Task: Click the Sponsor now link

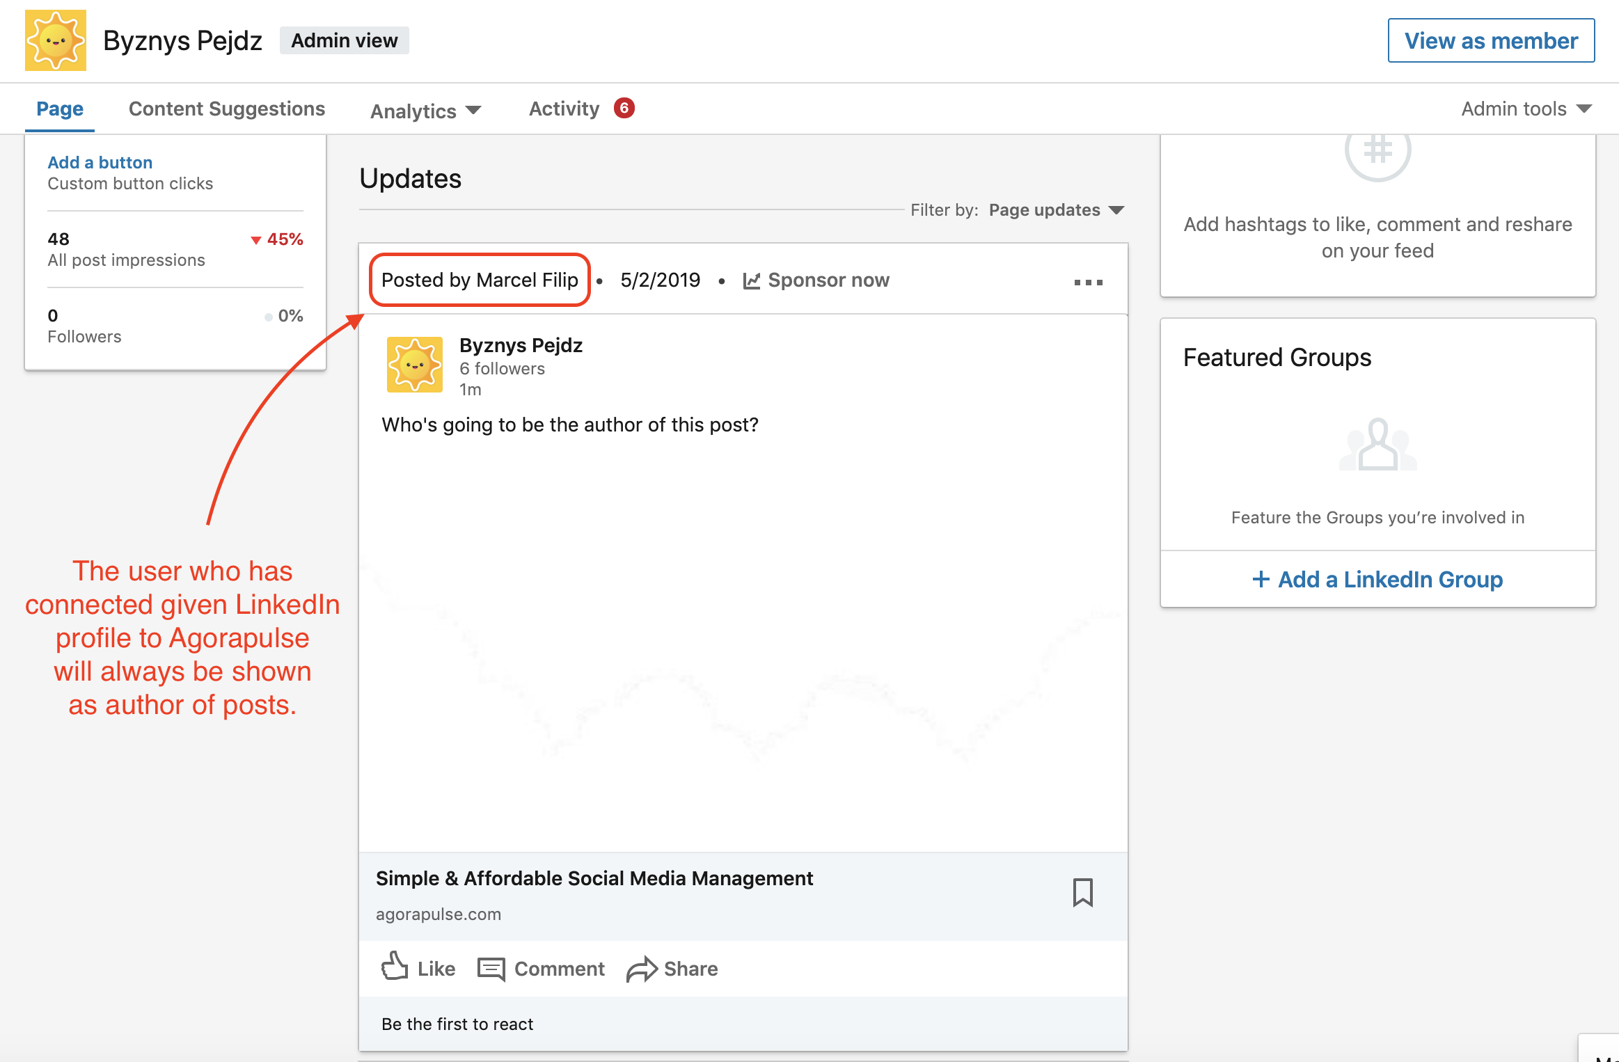Action: pyautogui.click(x=828, y=280)
